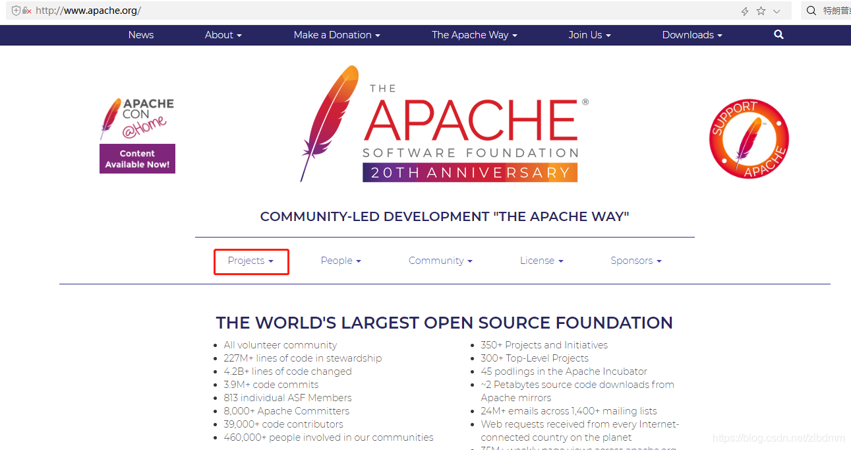This screenshot has height=450, width=851.
Task: Click text "4.2B+ lines of code changed"
Action: coord(287,371)
